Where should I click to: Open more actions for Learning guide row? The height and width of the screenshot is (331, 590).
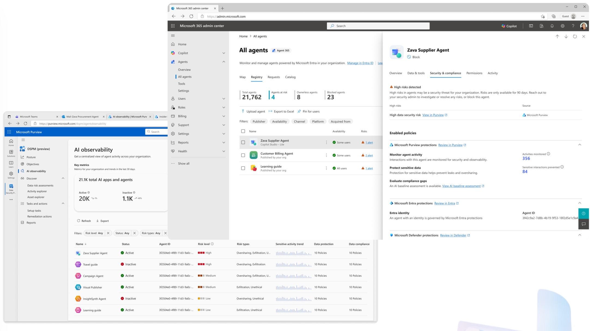[x=326, y=168]
